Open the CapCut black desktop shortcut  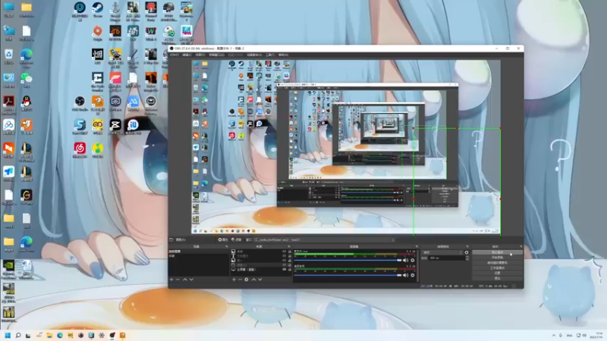[x=115, y=127]
